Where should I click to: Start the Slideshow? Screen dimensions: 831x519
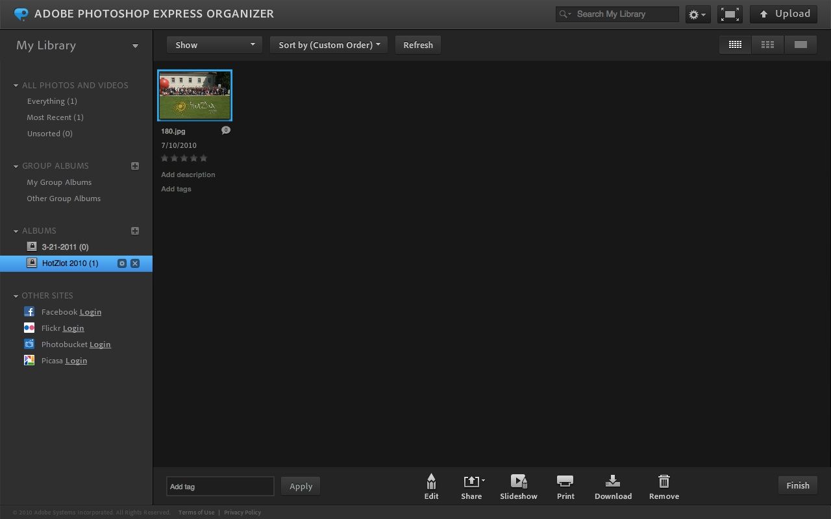519,487
